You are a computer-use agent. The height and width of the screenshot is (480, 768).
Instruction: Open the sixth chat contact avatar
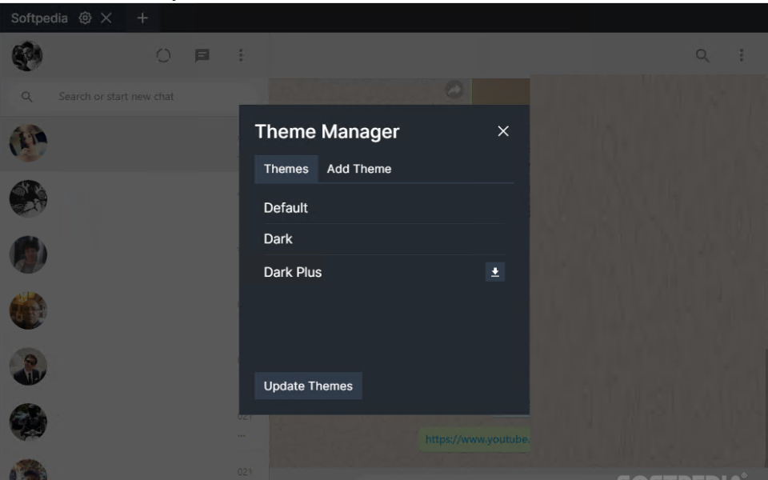[28, 422]
